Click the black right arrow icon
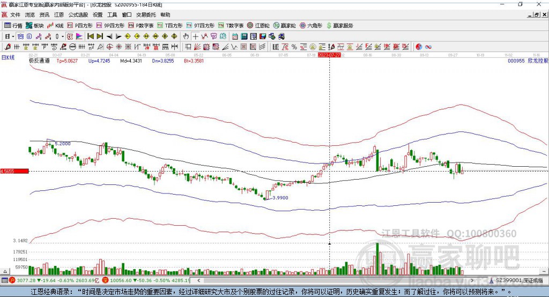The image size is (549, 297). point(118,36)
